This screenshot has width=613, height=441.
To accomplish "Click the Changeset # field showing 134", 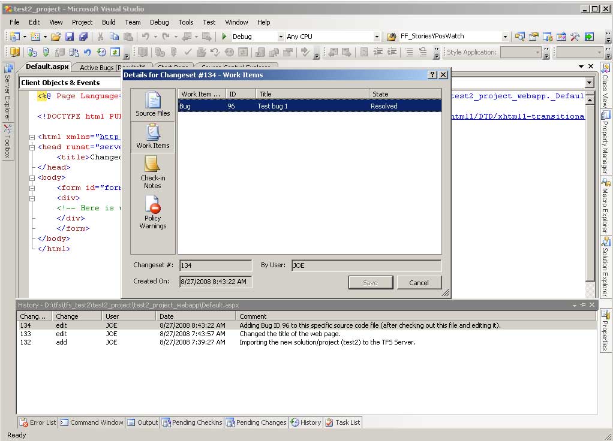I will pyautogui.click(x=215, y=265).
